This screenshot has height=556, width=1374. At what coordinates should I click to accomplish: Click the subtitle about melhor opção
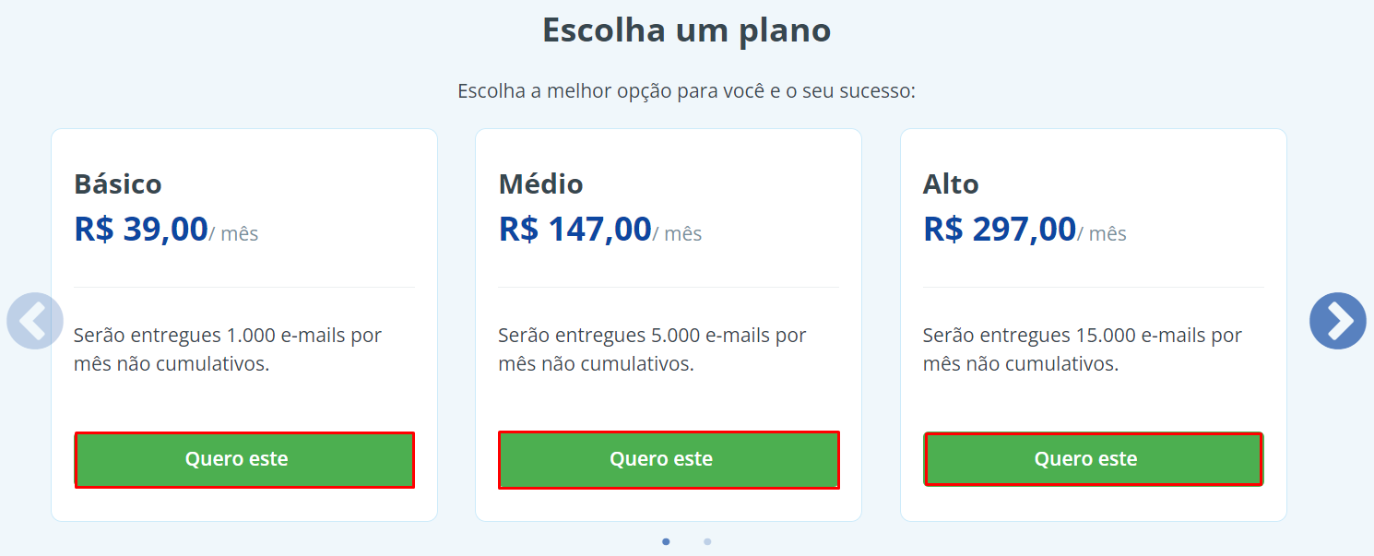pos(686,92)
